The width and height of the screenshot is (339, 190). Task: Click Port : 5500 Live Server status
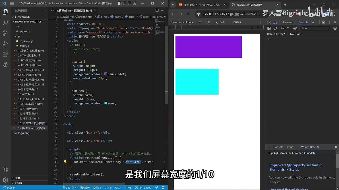pos(143,188)
